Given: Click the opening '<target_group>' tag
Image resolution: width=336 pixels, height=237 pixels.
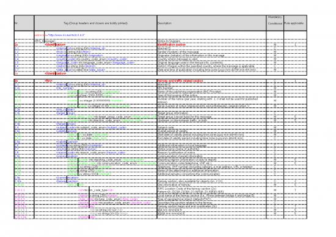Looking at the screenshot, I should coord(65,113).
